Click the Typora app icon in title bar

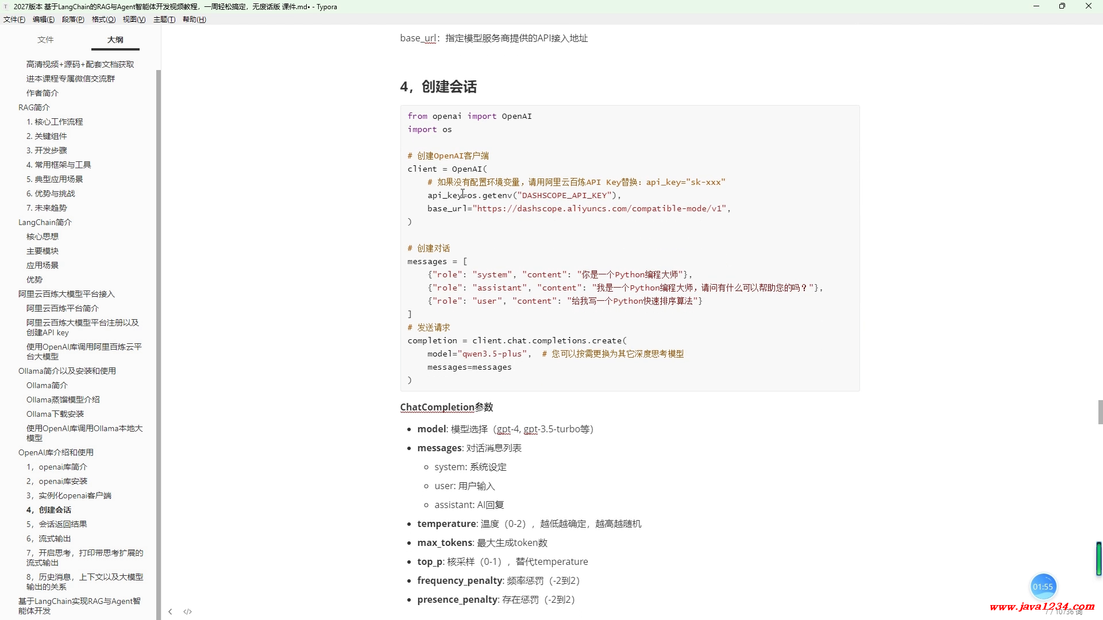point(6,7)
